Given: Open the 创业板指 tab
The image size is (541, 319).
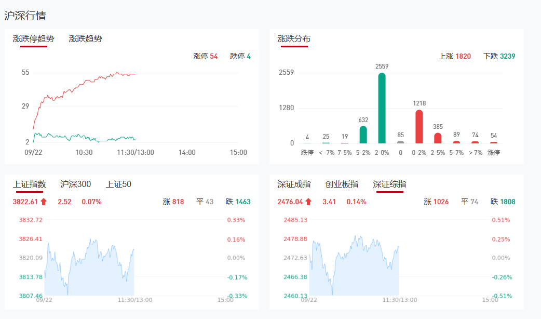Looking at the screenshot, I should (342, 184).
